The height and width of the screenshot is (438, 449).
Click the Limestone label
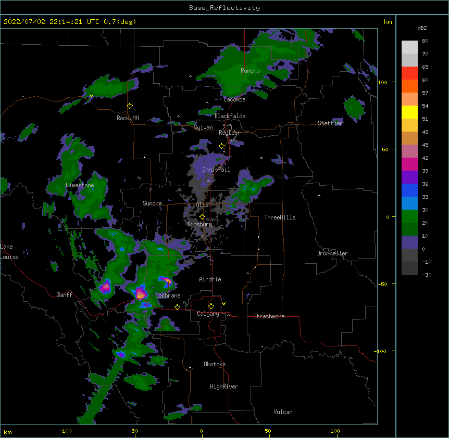pos(80,185)
